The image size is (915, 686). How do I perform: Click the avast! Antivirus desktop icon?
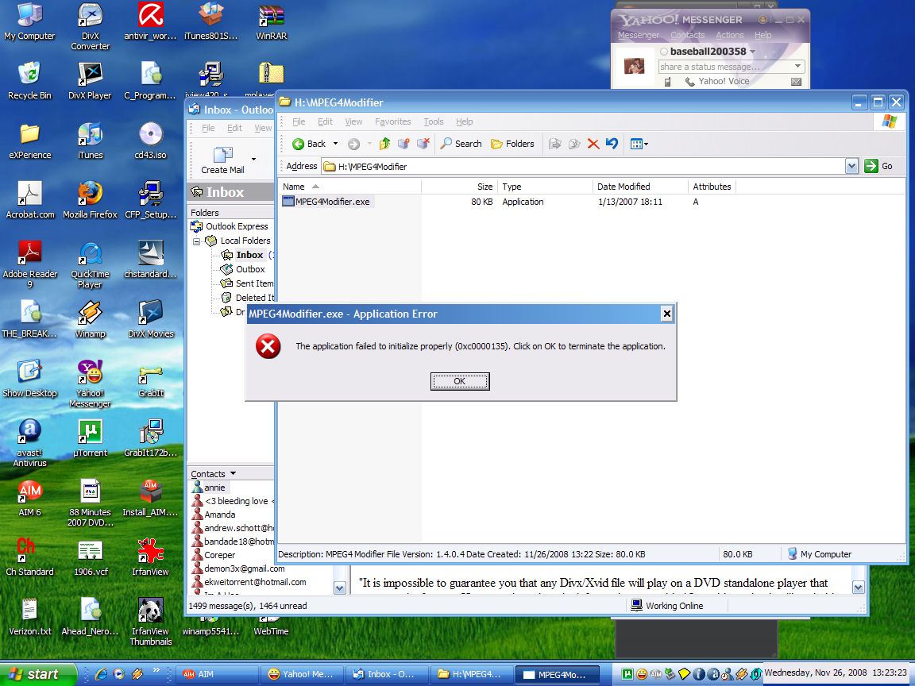click(29, 443)
